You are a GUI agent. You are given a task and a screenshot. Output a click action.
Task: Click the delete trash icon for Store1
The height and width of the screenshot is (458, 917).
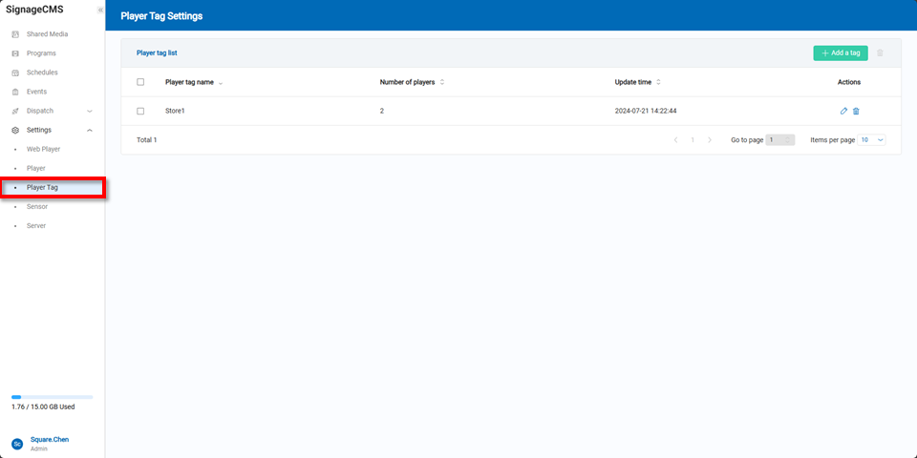click(x=856, y=112)
